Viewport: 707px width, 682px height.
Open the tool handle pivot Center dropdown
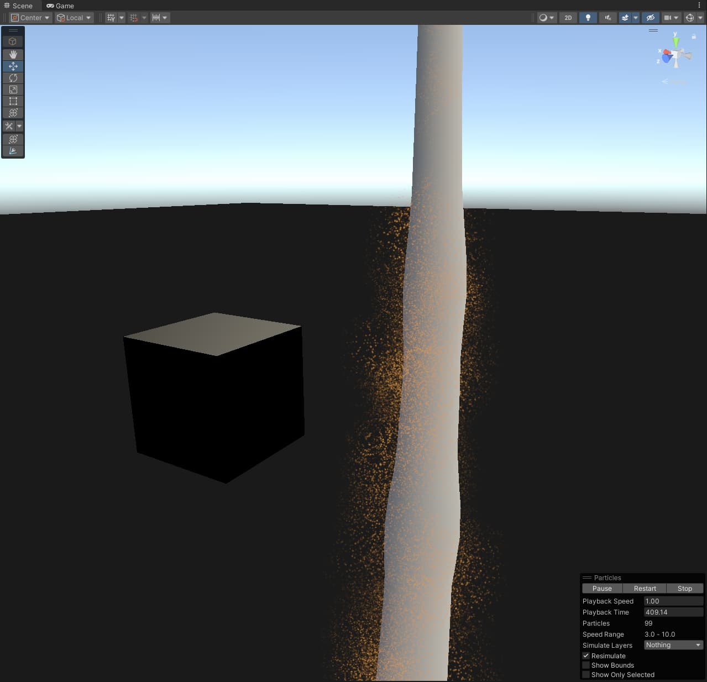coord(30,17)
